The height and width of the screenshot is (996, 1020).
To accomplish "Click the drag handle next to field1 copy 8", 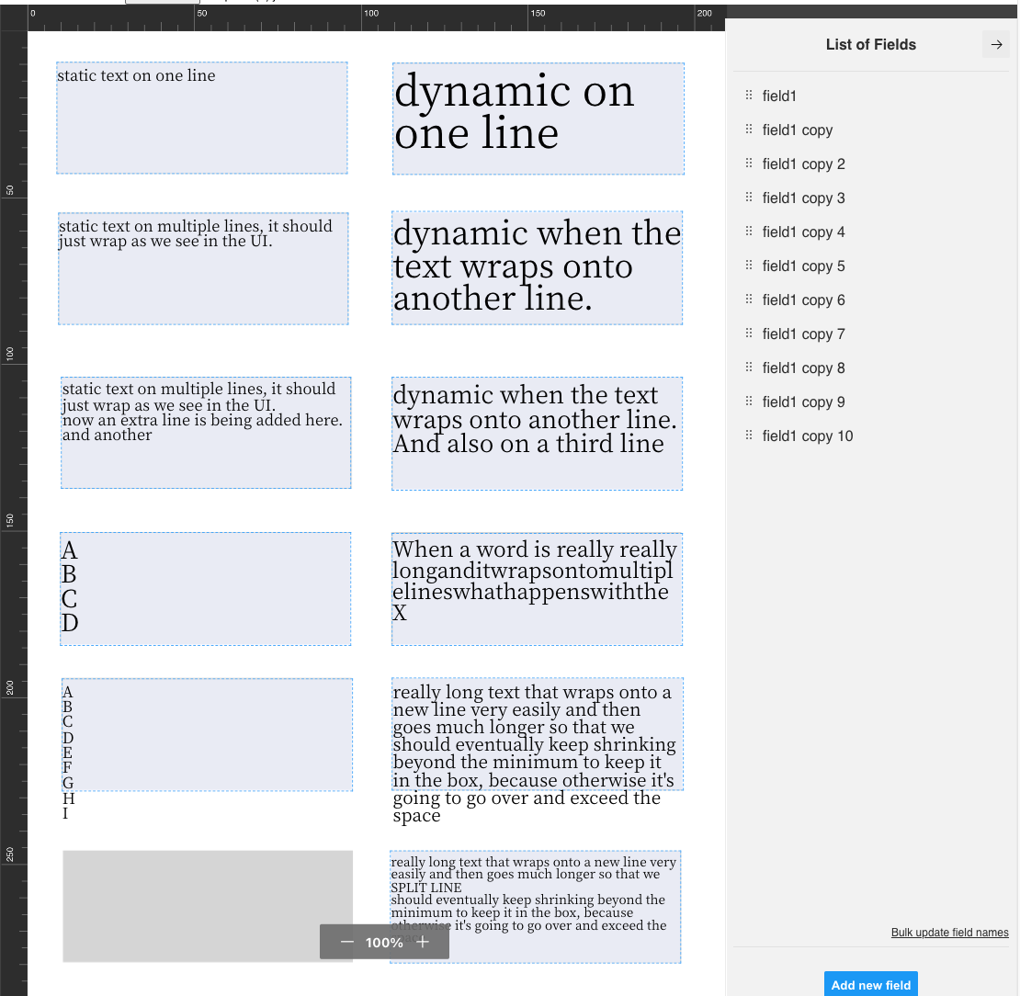I will coord(749,368).
